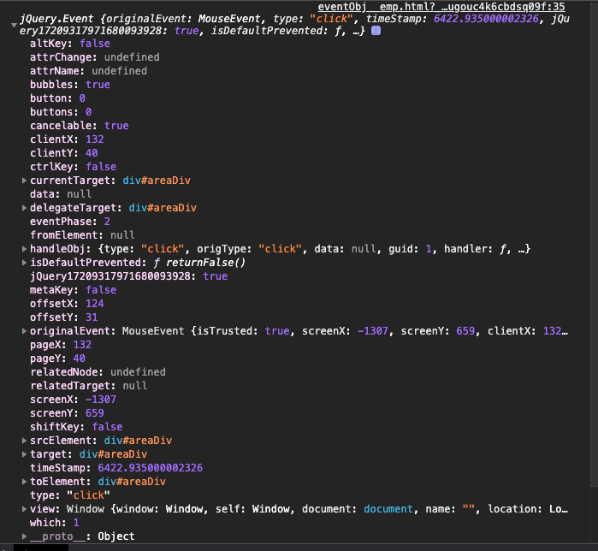Viewport: 598px width, 551px height.
Task: Click div#areaDiv value of delegateTarget
Action: 163,208
